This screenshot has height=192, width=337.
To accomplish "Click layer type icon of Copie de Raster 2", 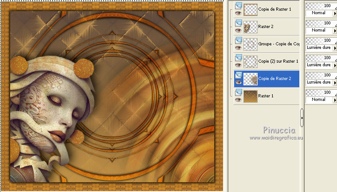I will [239, 75].
